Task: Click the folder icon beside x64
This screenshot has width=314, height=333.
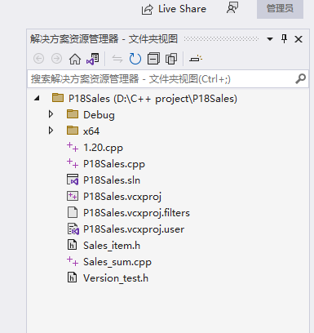Action: coord(73,131)
